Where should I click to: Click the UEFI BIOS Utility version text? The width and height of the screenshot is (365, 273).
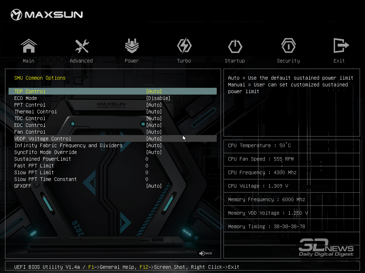[47, 267]
